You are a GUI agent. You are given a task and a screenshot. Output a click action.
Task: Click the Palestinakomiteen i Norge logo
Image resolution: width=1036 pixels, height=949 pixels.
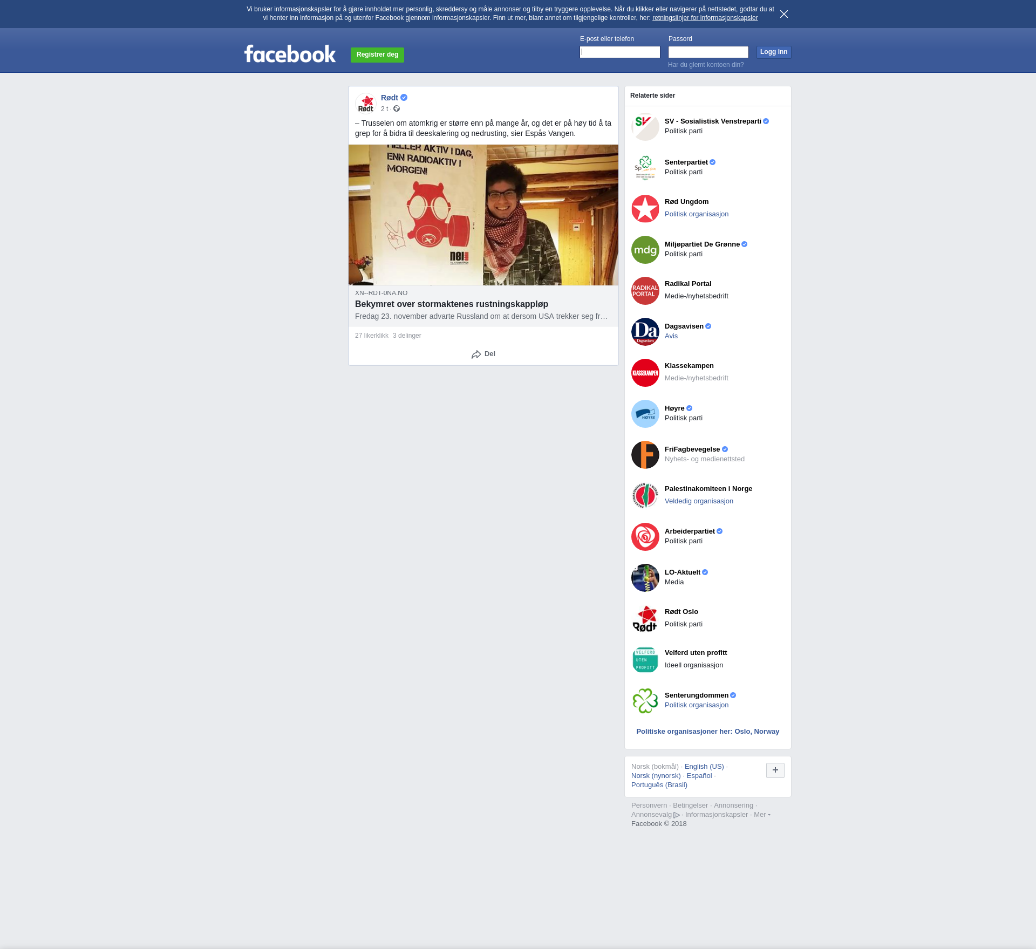point(645,496)
